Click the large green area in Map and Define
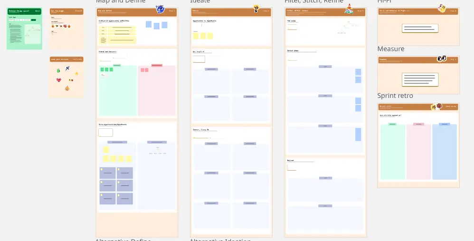 (117, 93)
